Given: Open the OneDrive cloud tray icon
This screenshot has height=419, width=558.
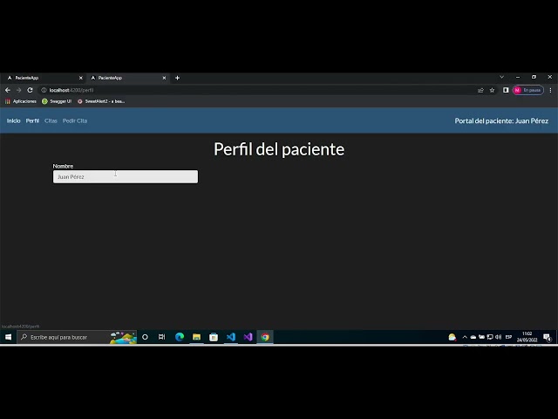Looking at the screenshot, I should [473, 337].
